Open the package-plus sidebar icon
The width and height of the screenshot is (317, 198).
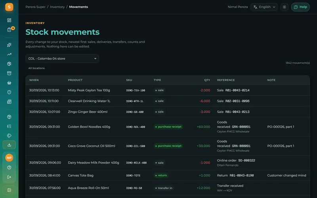click(9, 64)
